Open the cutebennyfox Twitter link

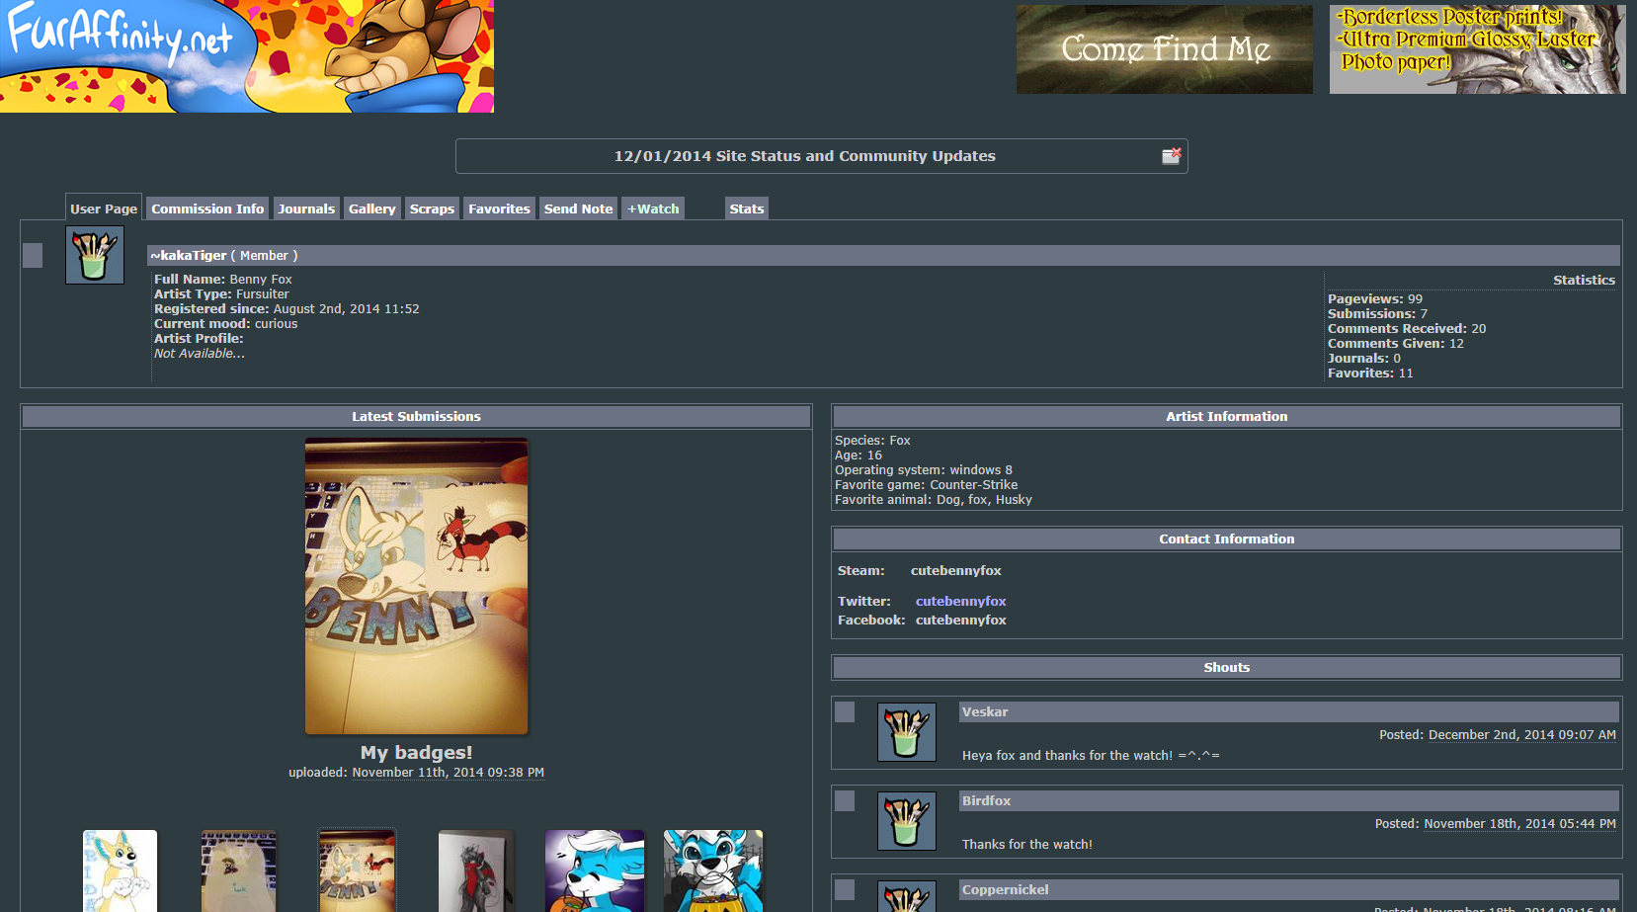tap(960, 601)
